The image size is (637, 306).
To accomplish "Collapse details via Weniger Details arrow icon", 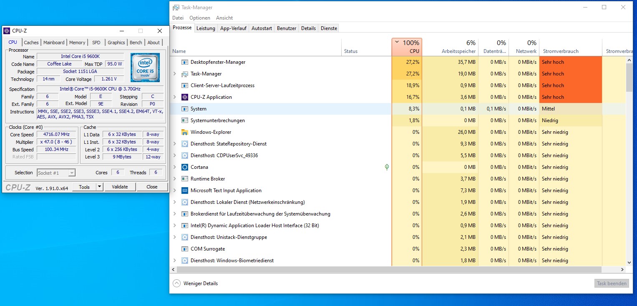I will pos(177,283).
